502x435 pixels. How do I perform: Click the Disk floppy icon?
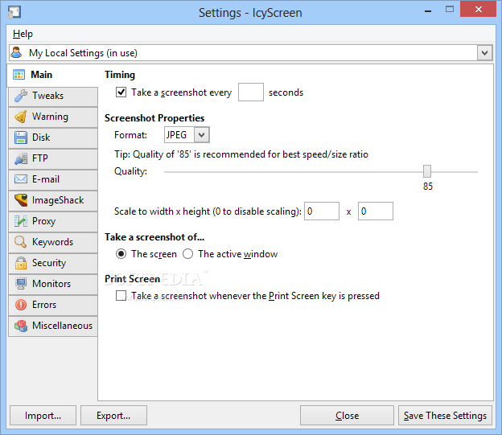coord(21,137)
